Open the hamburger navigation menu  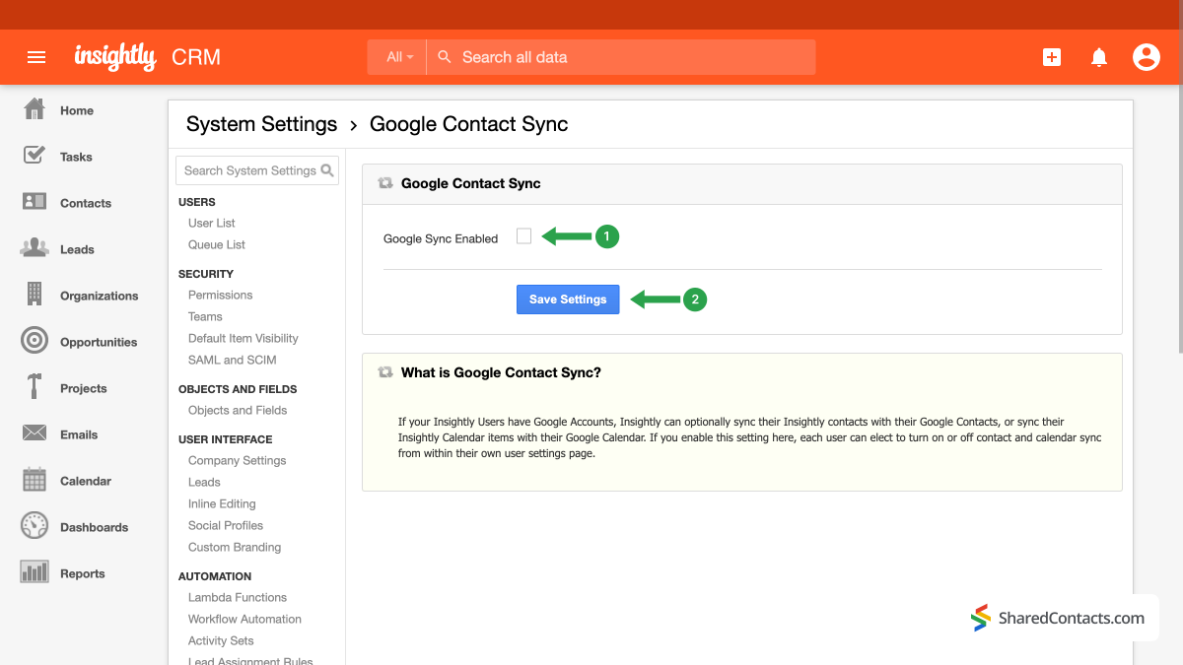(x=36, y=57)
